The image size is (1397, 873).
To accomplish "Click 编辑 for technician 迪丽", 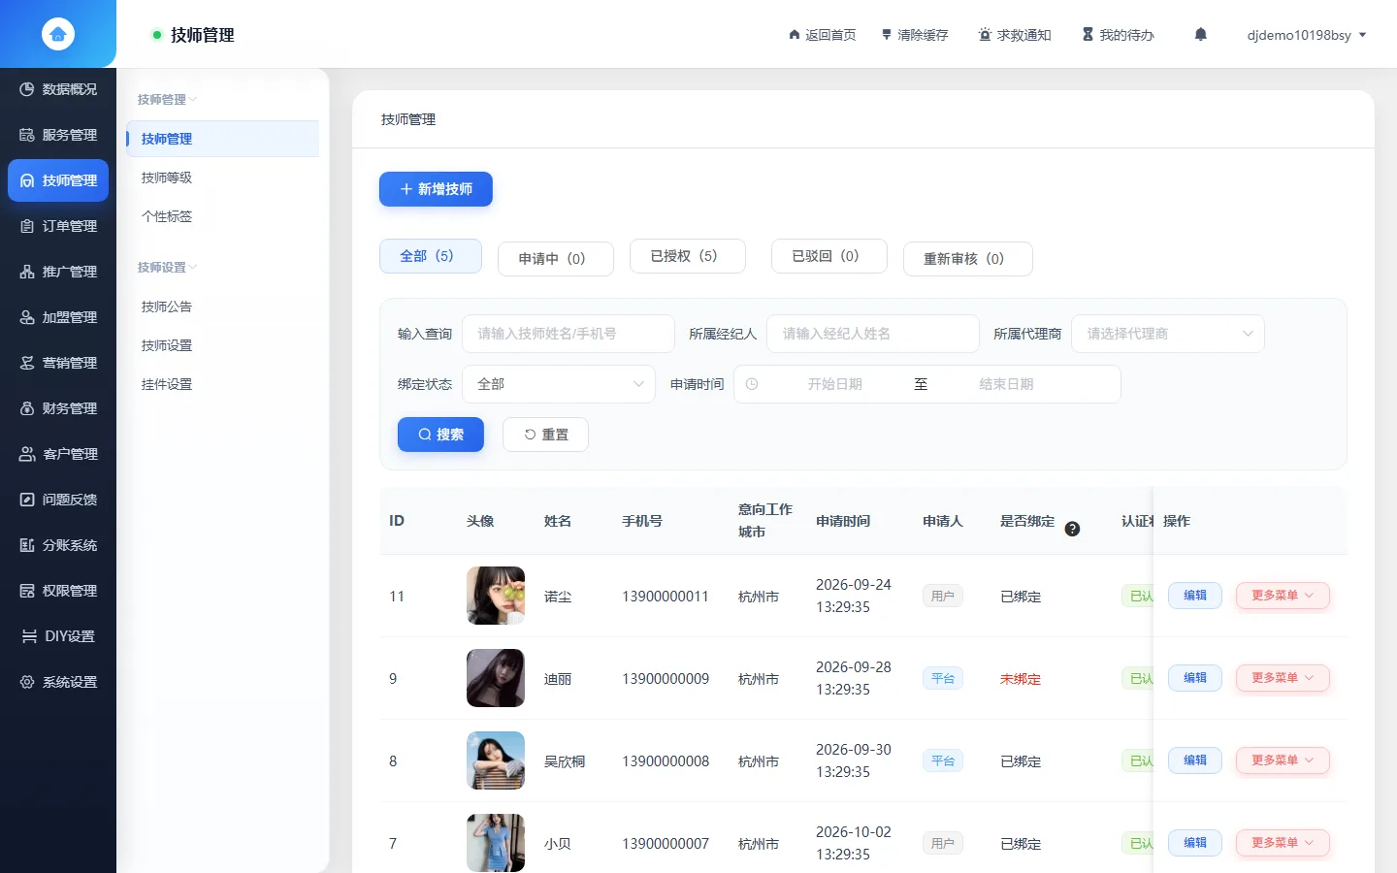I will 1195,678.
